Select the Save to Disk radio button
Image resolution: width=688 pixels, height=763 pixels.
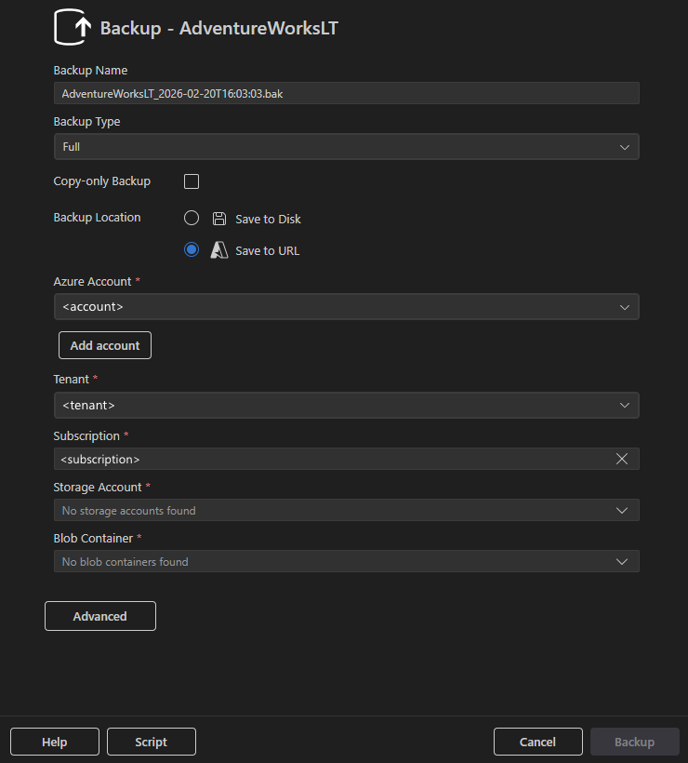click(191, 218)
